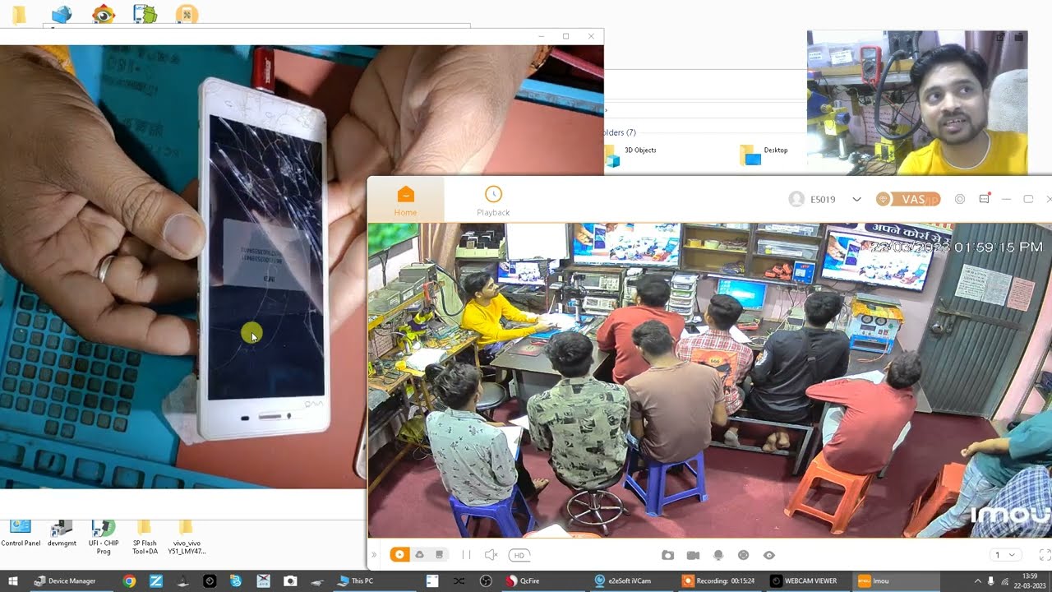The image size is (1052, 592).
Task: Open the Android robot icon at desktop top
Action: [x=145, y=14]
